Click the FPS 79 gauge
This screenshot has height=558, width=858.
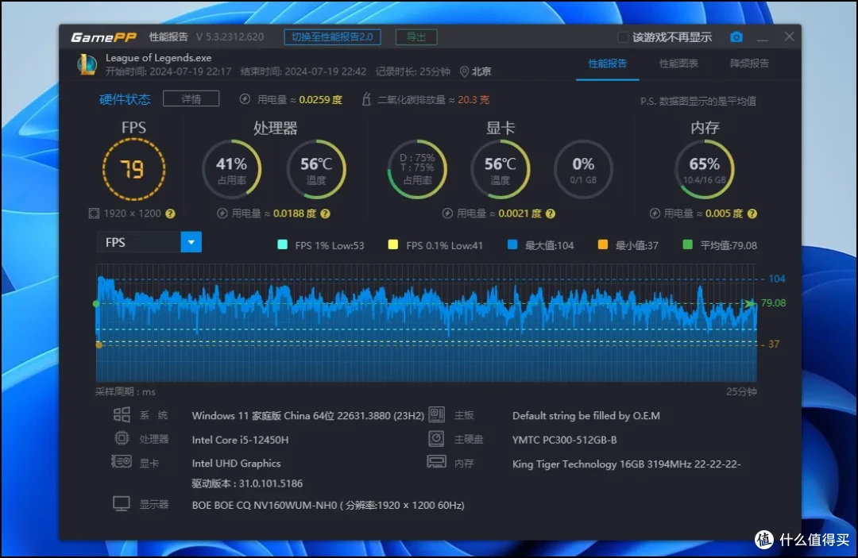pos(133,169)
